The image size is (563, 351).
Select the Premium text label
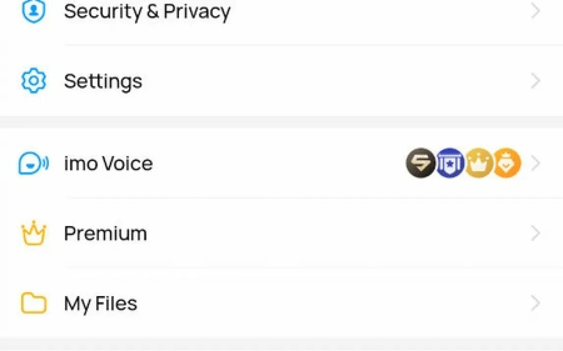click(x=106, y=233)
